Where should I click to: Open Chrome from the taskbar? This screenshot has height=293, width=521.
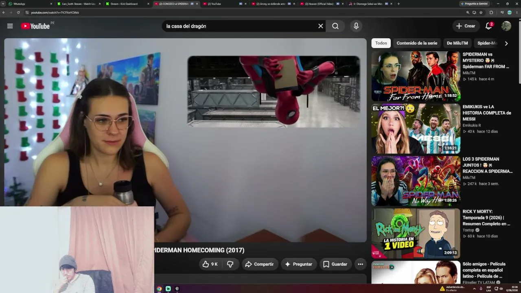point(159,289)
